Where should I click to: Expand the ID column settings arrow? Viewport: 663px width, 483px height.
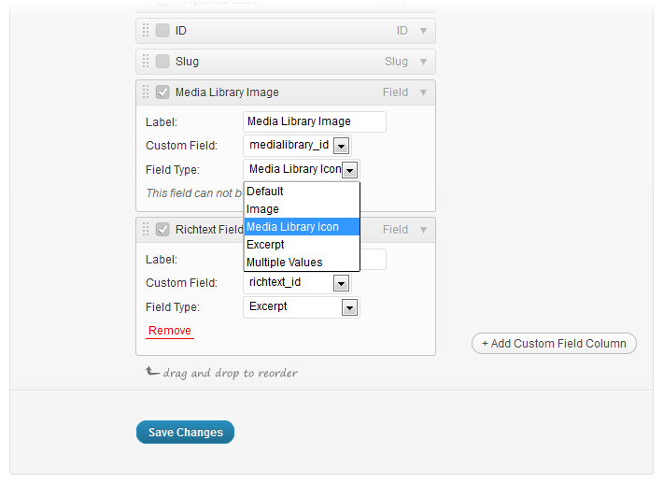[x=423, y=31]
